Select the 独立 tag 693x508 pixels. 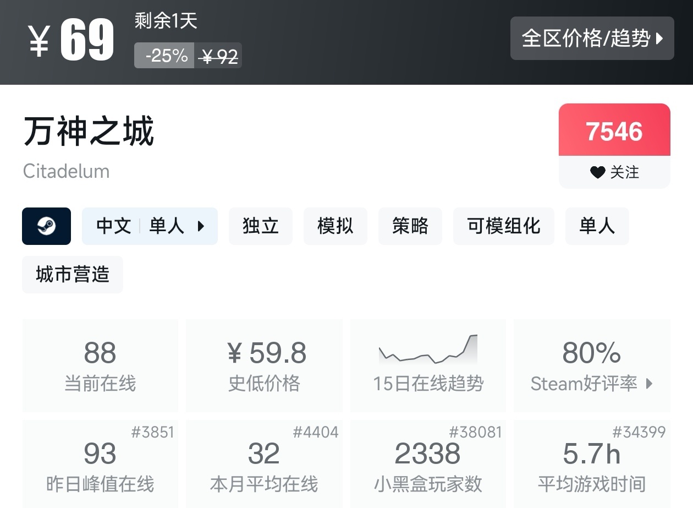(260, 226)
